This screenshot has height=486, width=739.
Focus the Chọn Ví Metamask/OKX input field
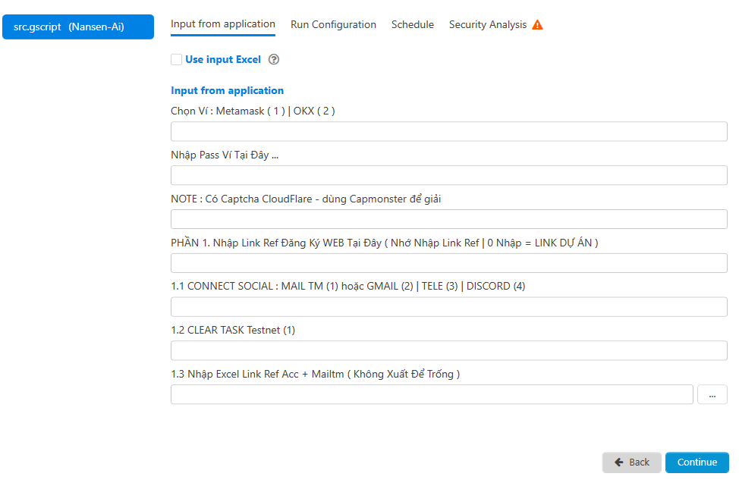coord(448,131)
